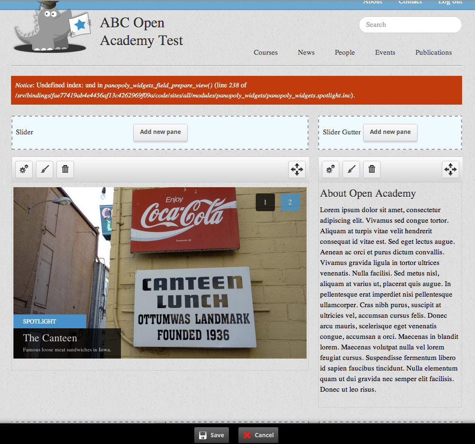Open settings gear for About Open Academy pane
The image size is (475, 444).
(331, 169)
